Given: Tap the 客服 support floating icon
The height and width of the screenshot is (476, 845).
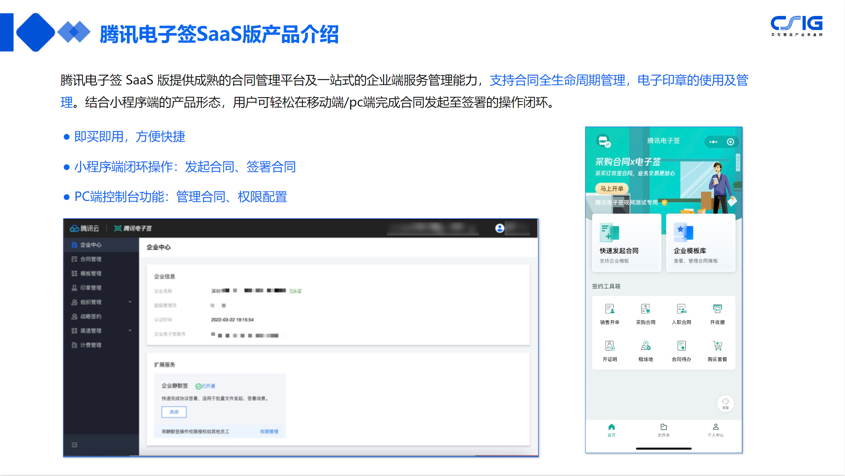Looking at the screenshot, I should pos(725,403).
